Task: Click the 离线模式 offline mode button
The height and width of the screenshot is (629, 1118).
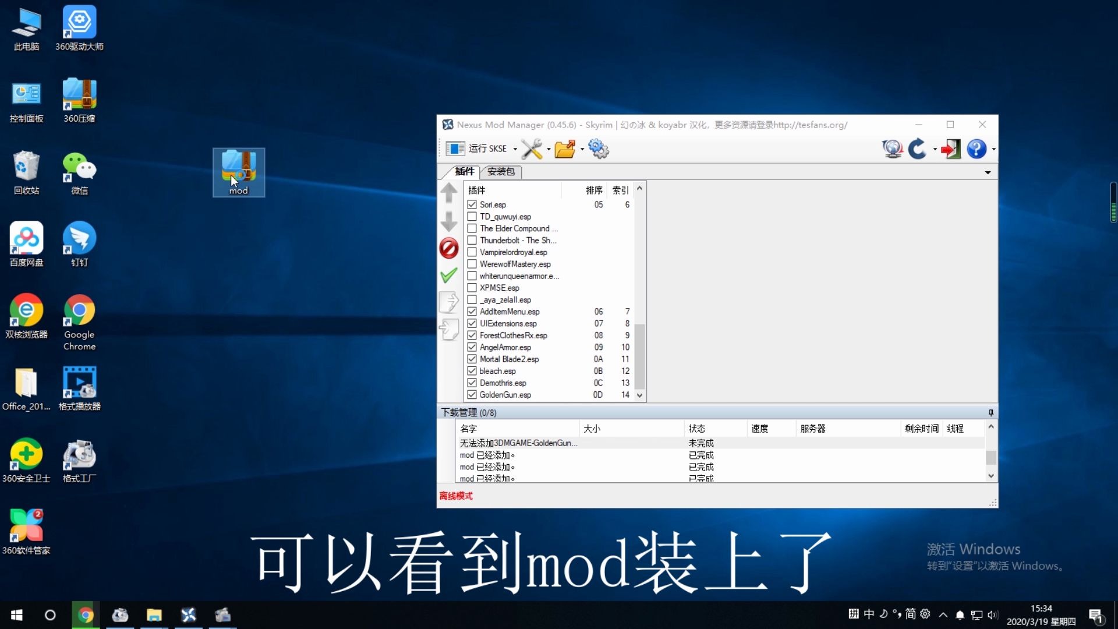Action: click(456, 496)
